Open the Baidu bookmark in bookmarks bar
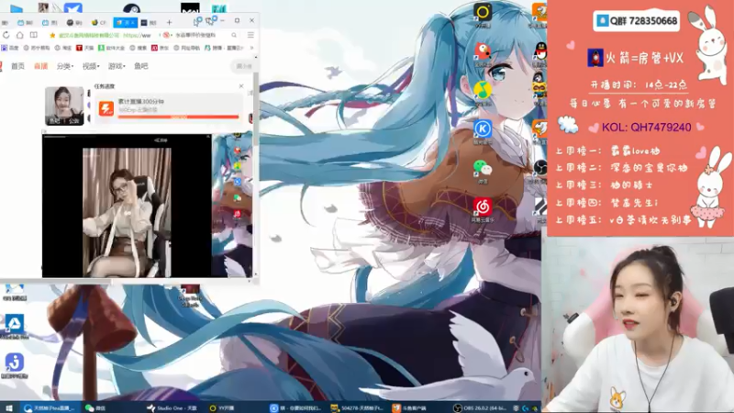The image size is (734, 413). pos(10,48)
